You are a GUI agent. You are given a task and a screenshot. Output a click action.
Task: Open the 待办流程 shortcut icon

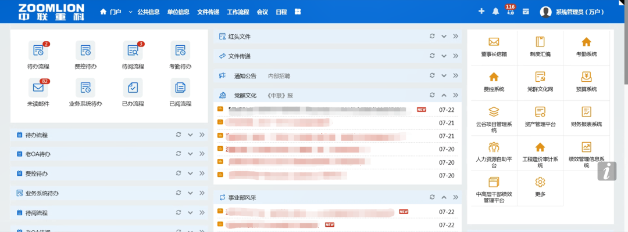tap(38, 50)
